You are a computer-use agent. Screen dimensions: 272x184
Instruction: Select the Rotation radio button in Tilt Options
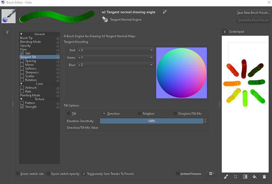(140, 113)
